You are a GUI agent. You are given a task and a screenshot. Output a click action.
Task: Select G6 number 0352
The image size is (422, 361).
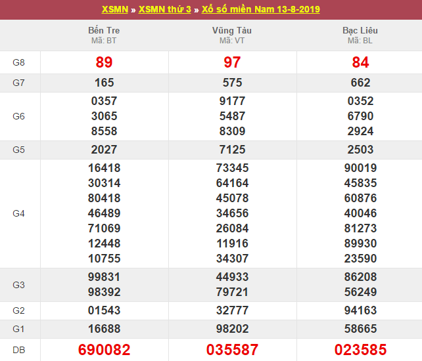[x=360, y=101]
